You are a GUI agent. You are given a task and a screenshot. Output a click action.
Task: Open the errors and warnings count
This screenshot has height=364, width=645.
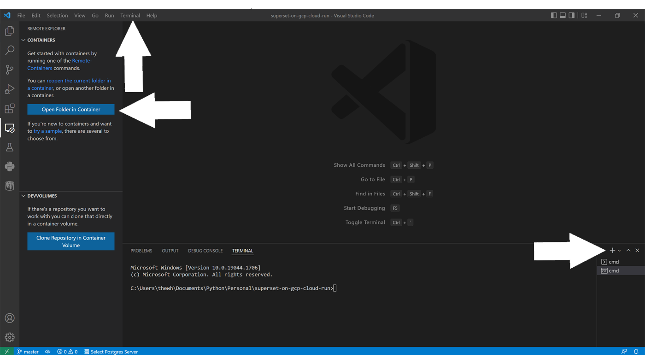pyautogui.click(x=67, y=352)
